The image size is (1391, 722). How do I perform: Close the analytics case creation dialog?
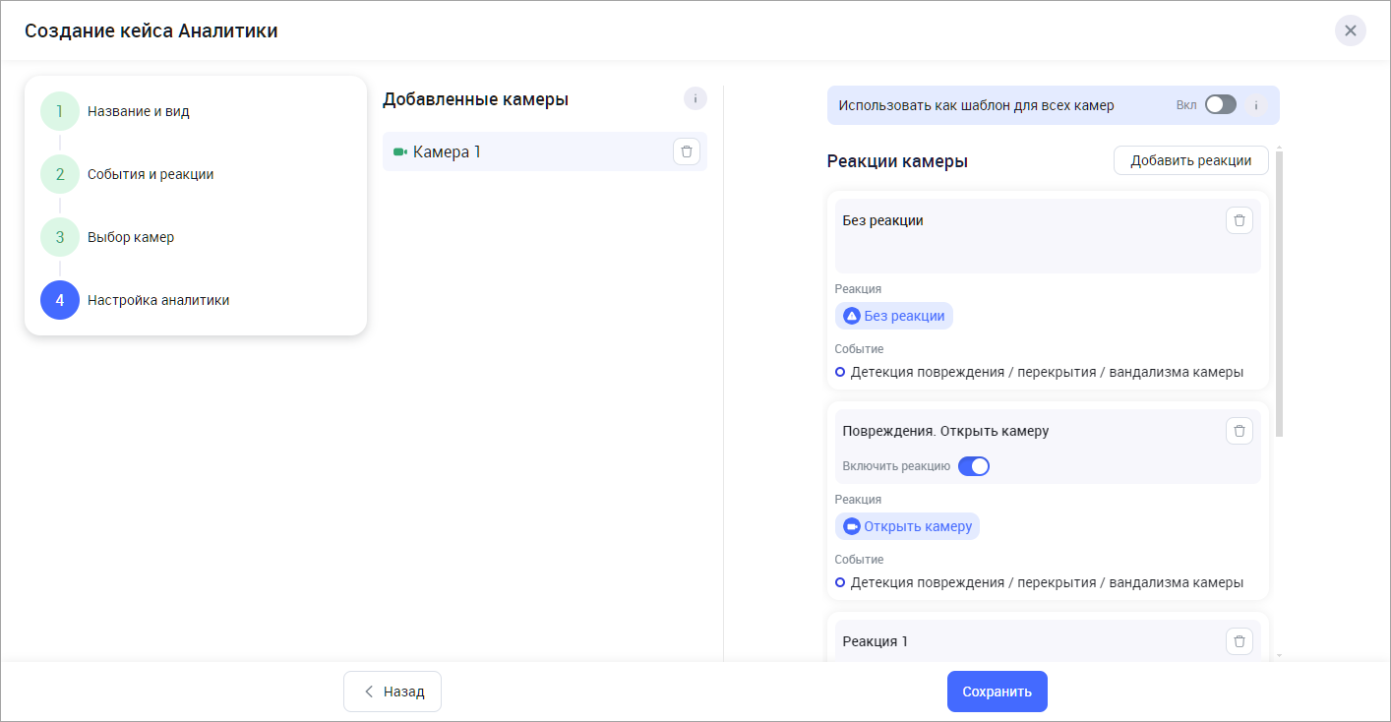click(x=1350, y=30)
